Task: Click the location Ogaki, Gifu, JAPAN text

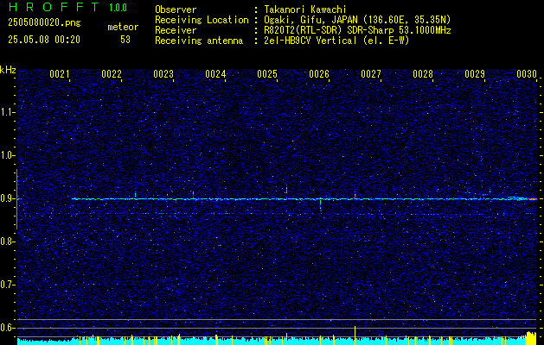Action: (x=356, y=20)
